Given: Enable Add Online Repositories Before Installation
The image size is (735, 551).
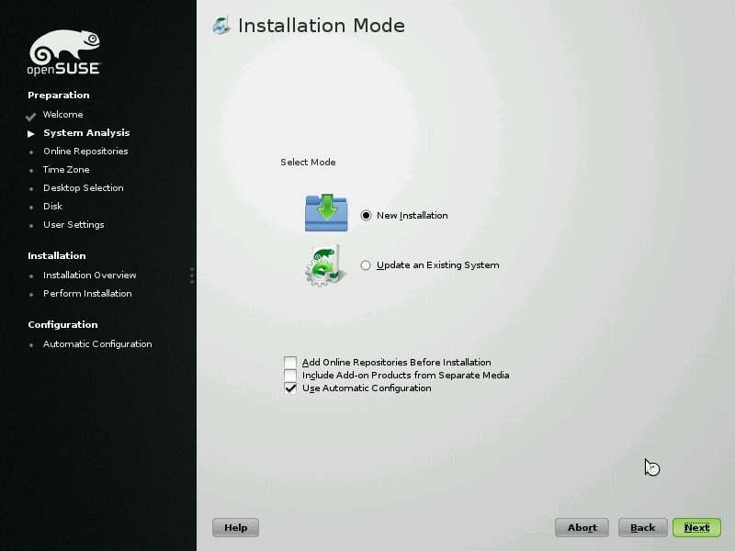Looking at the screenshot, I should pos(290,363).
